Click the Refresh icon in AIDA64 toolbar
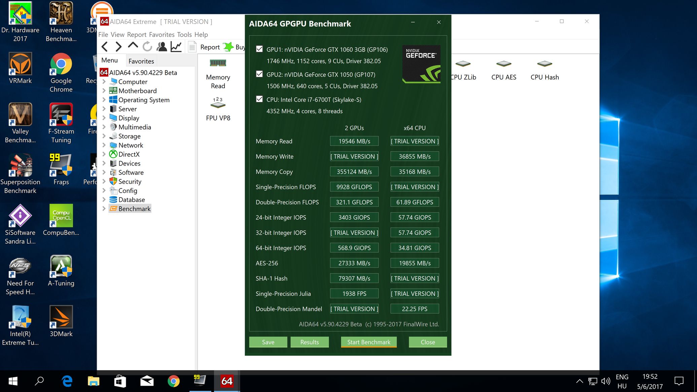697x392 pixels. pyautogui.click(x=147, y=47)
